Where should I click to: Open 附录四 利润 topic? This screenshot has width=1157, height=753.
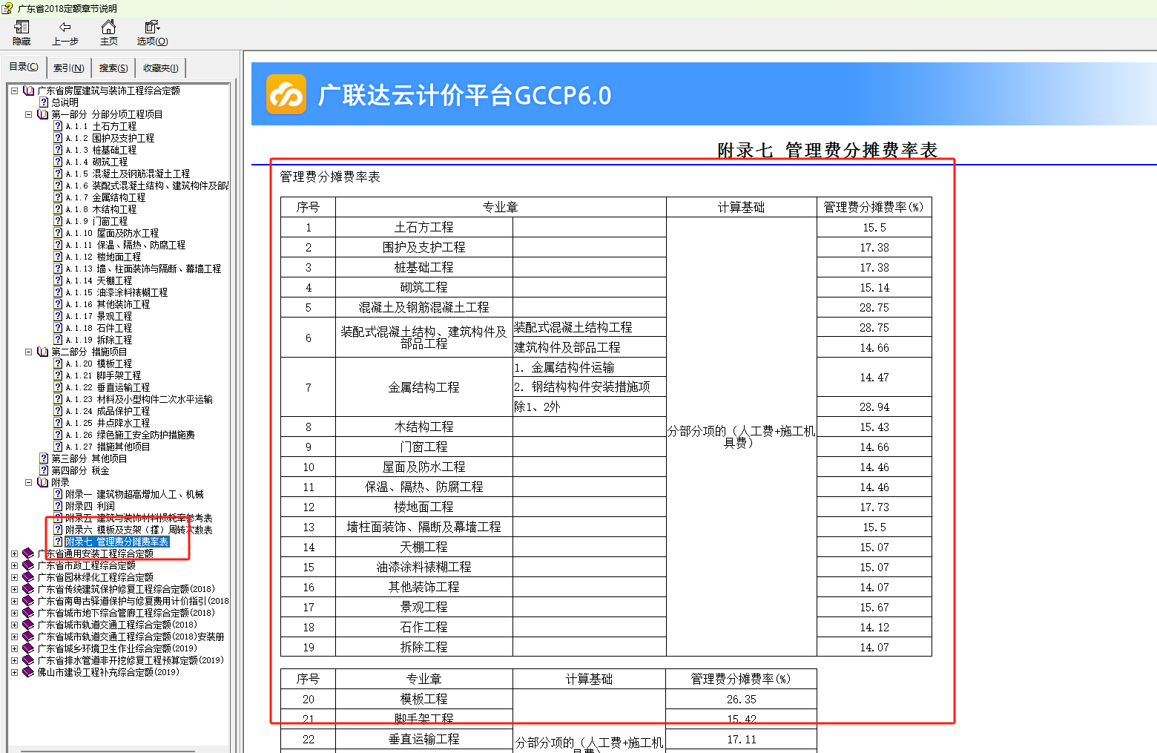pyautogui.click(x=90, y=506)
